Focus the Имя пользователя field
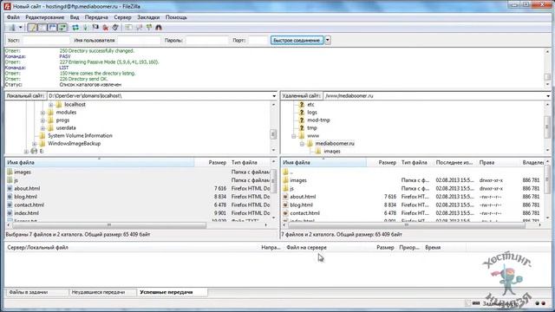Screen dimensions: 555x312 [139, 41]
